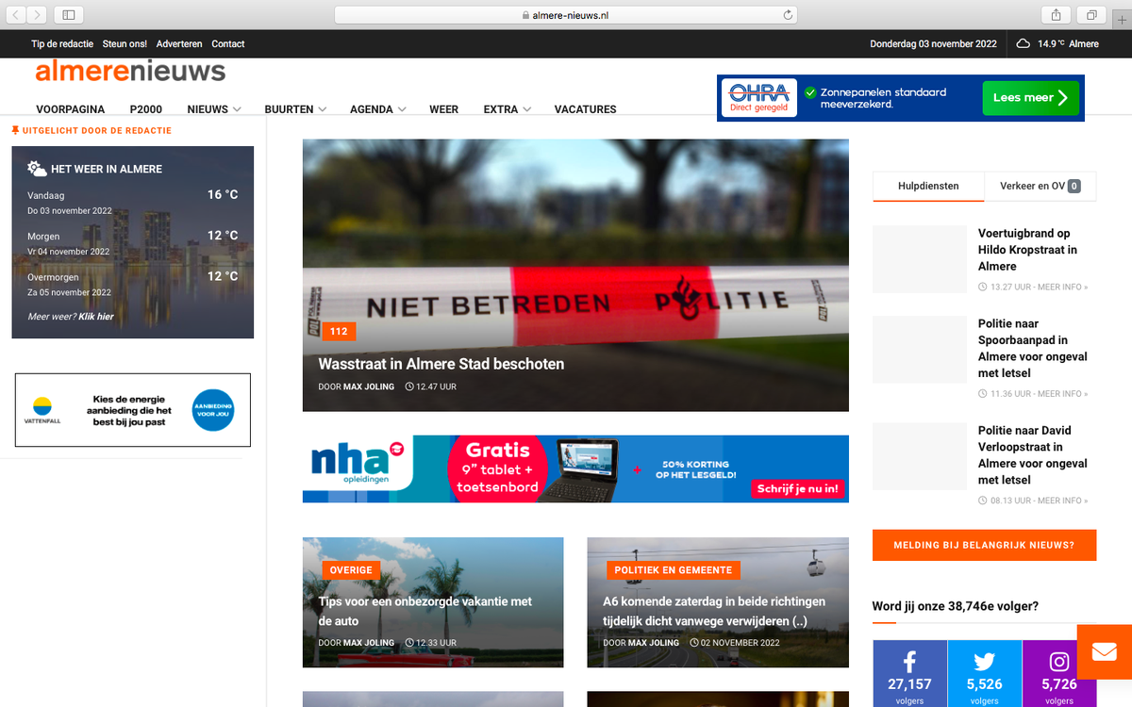Viewport: 1132px width, 707px height.
Task: Open the Vacatures menu item
Action: click(585, 109)
